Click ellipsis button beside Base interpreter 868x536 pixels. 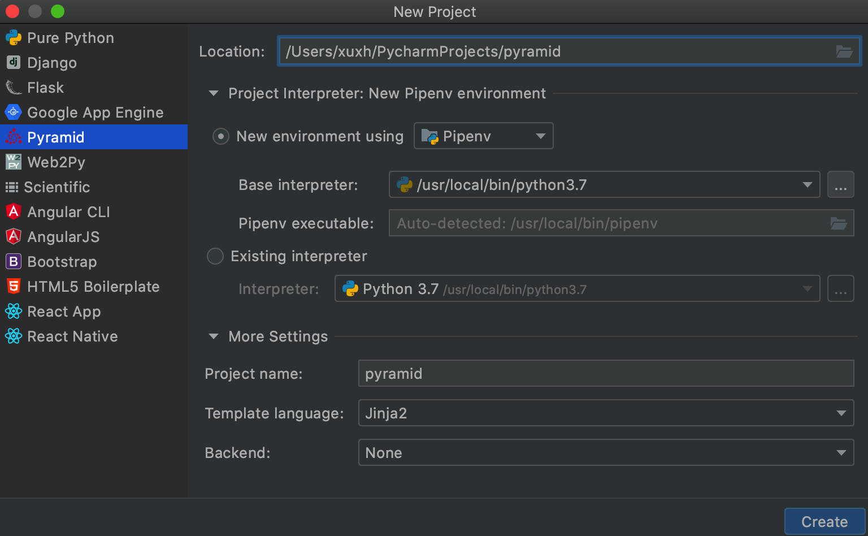841,184
